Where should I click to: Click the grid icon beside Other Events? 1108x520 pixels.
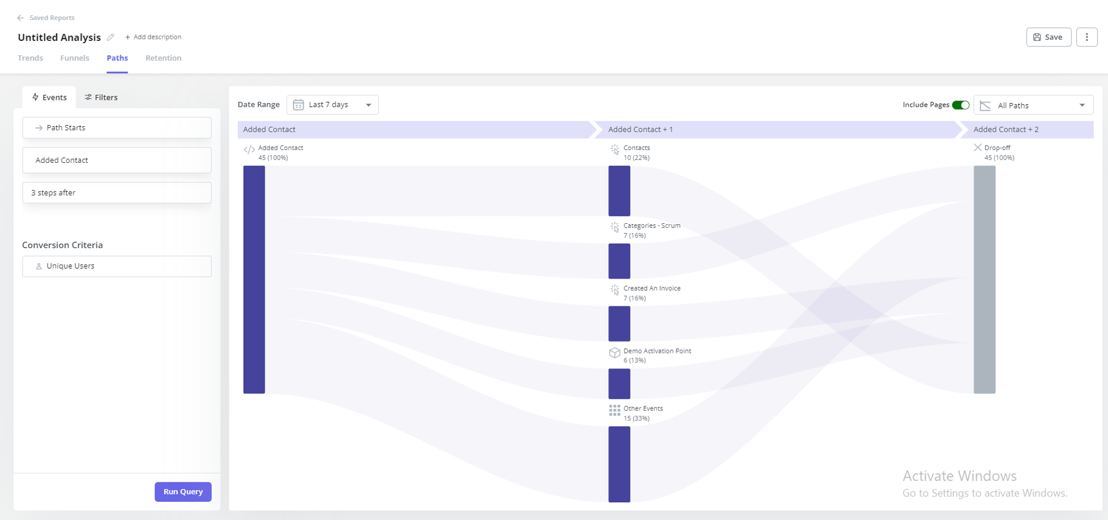pyautogui.click(x=615, y=410)
